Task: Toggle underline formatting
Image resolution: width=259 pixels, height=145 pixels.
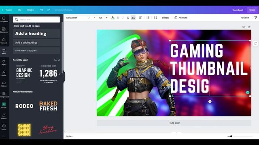Action: point(128,18)
